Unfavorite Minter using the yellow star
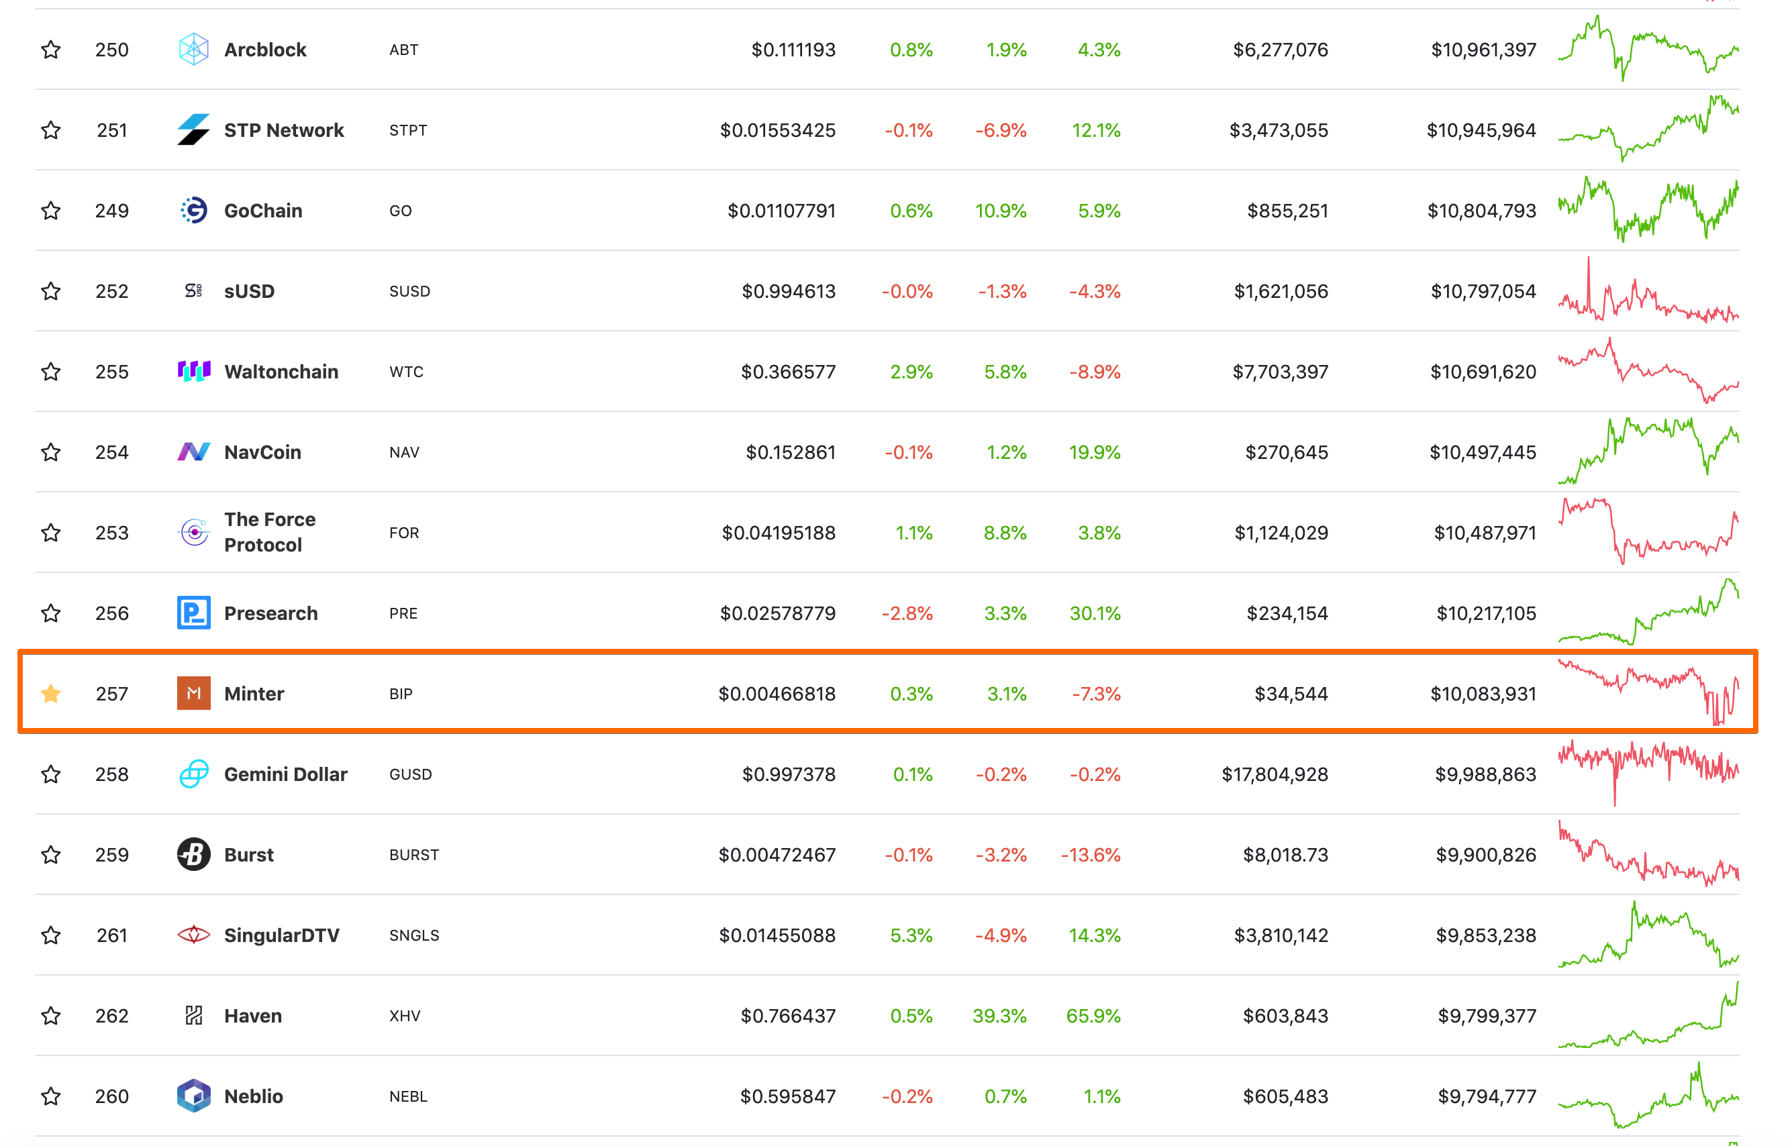Screen dimensions: 1792x1146 point(50,694)
